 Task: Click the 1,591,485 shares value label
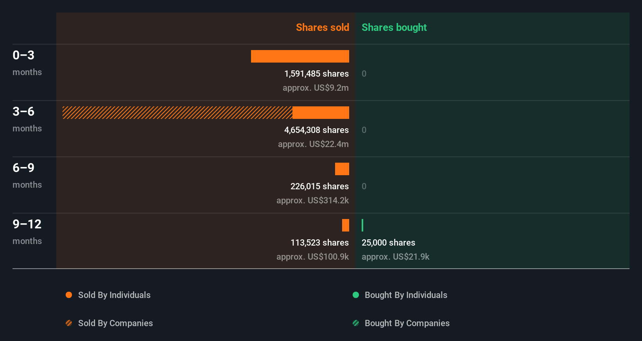316,74
